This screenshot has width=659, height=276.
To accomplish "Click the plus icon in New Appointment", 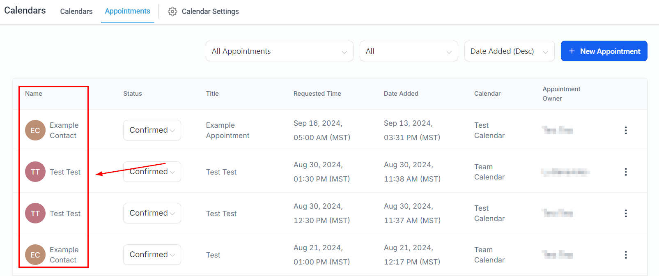I will point(572,51).
